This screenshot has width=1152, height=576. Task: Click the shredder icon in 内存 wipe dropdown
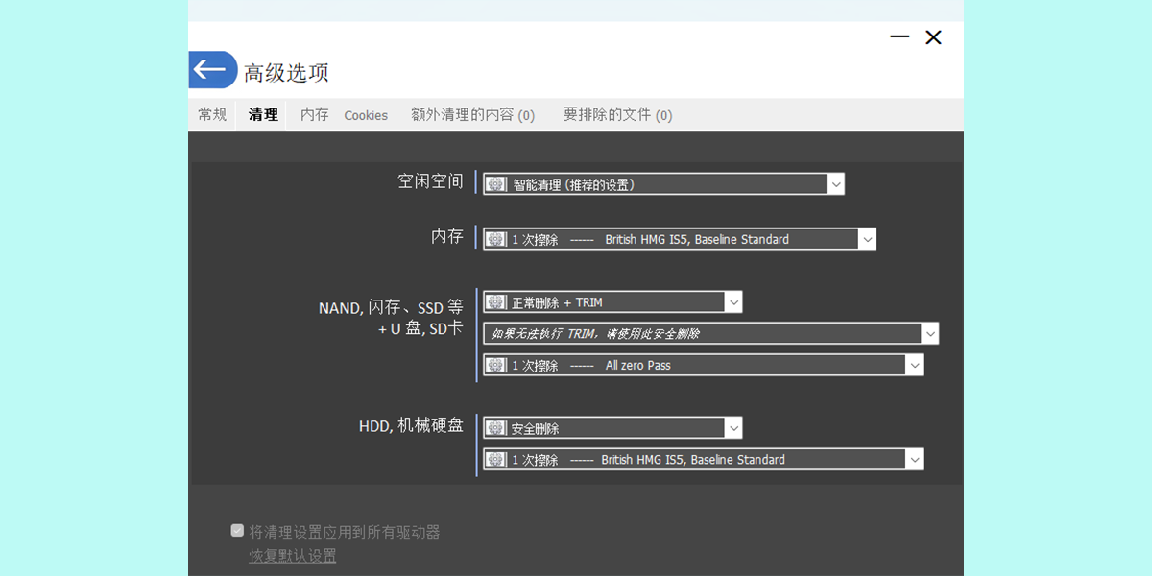496,239
